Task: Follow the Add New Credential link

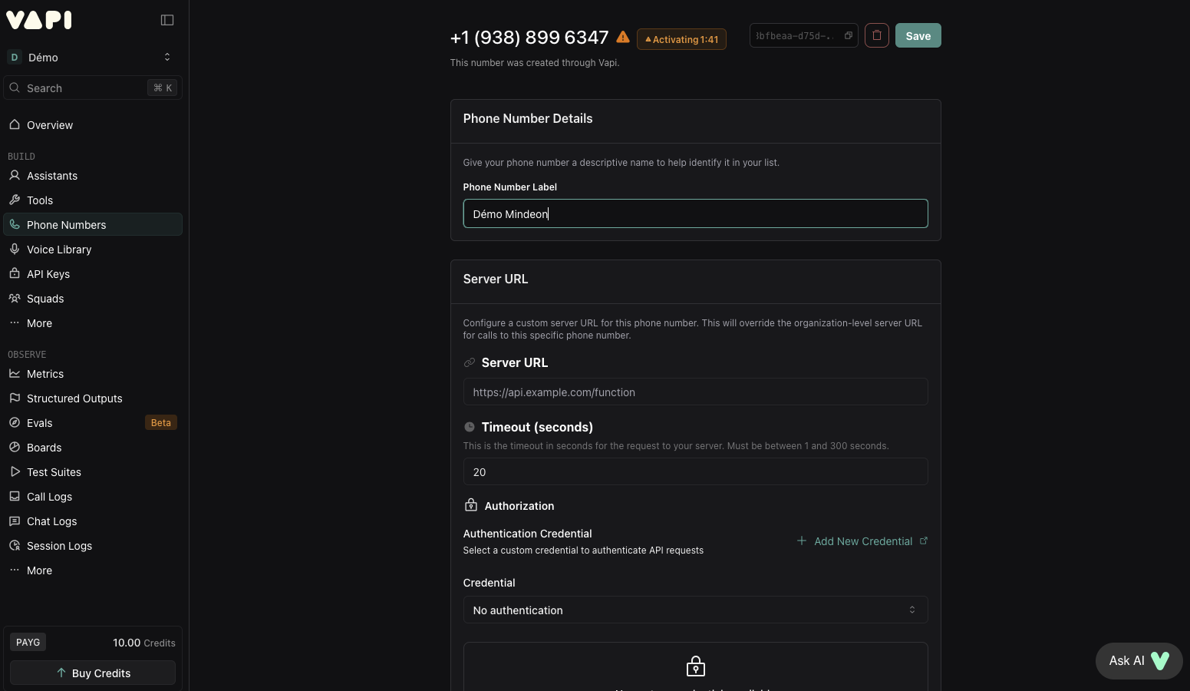Action: click(862, 541)
